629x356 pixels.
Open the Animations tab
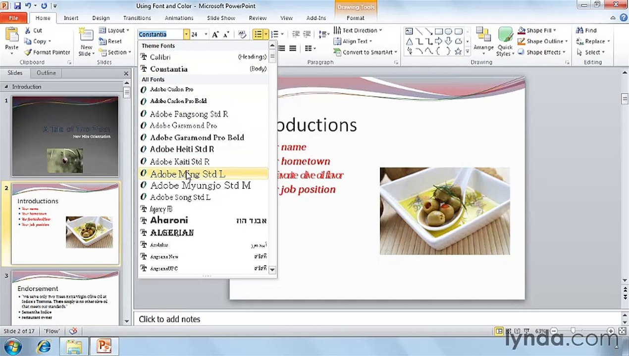[x=179, y=18]
